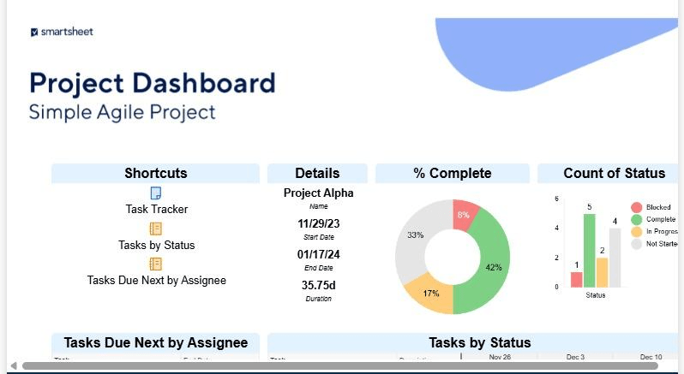Open the Tasks by Status shortcut link

157,245
